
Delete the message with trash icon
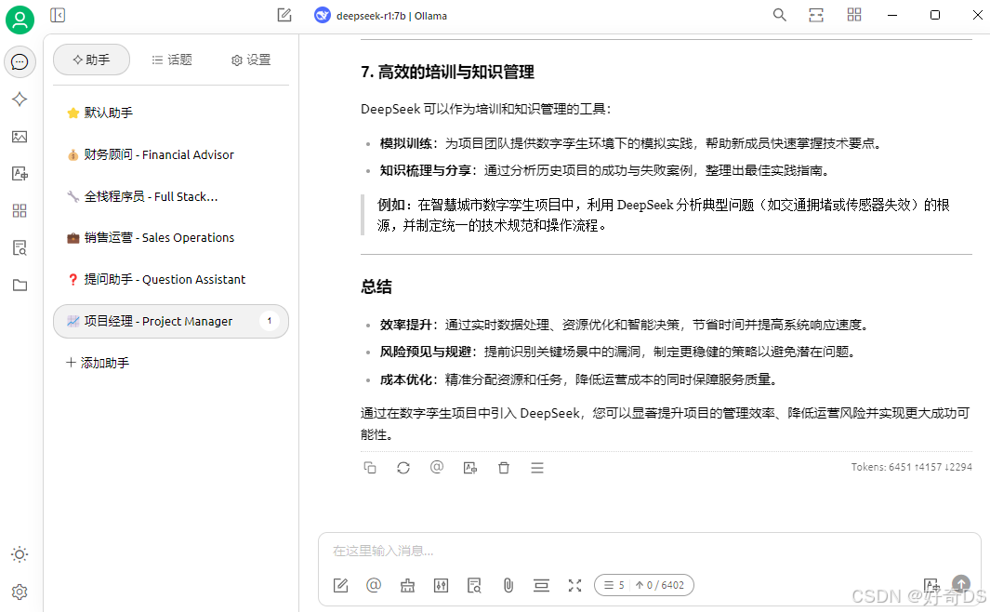[x=504, y=467]
